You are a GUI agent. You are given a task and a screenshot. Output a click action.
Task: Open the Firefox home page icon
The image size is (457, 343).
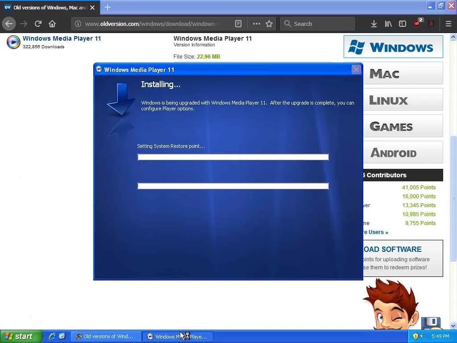click(x=52, y=24)
